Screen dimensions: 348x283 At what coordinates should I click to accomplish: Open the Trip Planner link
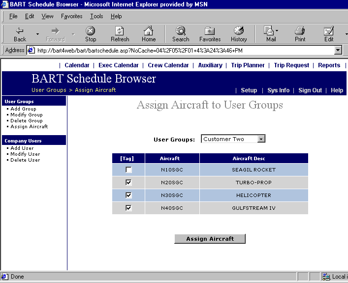[248, 65]
